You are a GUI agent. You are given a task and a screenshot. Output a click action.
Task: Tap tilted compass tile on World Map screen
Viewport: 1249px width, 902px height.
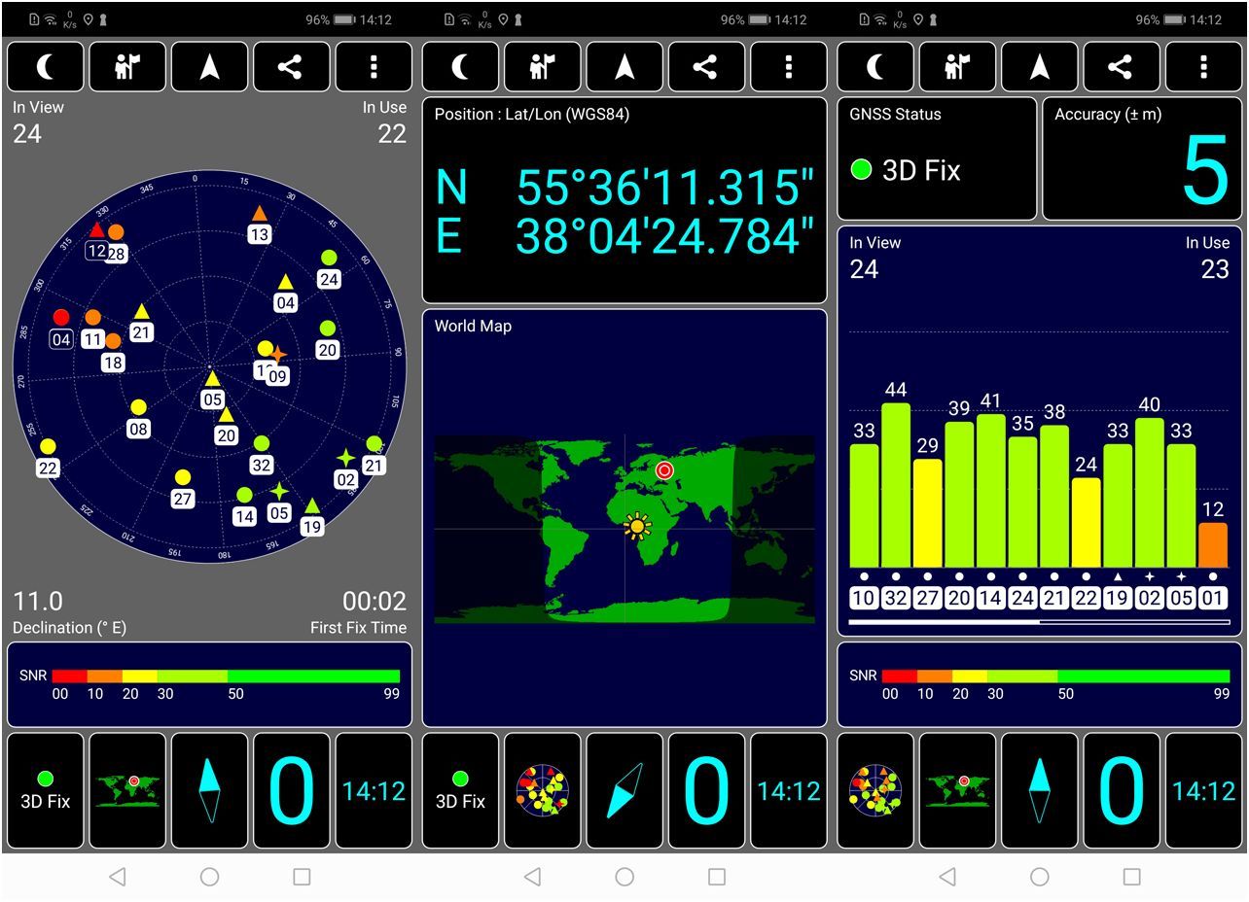coord(624,790)
